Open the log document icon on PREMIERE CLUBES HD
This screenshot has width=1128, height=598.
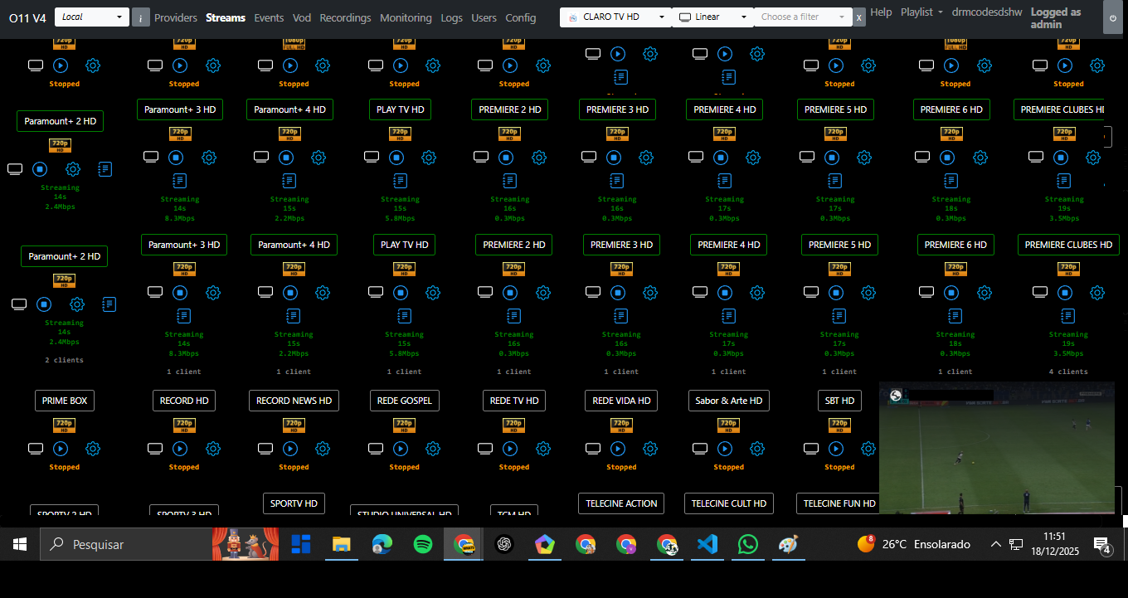click(x=1067, y=315)
